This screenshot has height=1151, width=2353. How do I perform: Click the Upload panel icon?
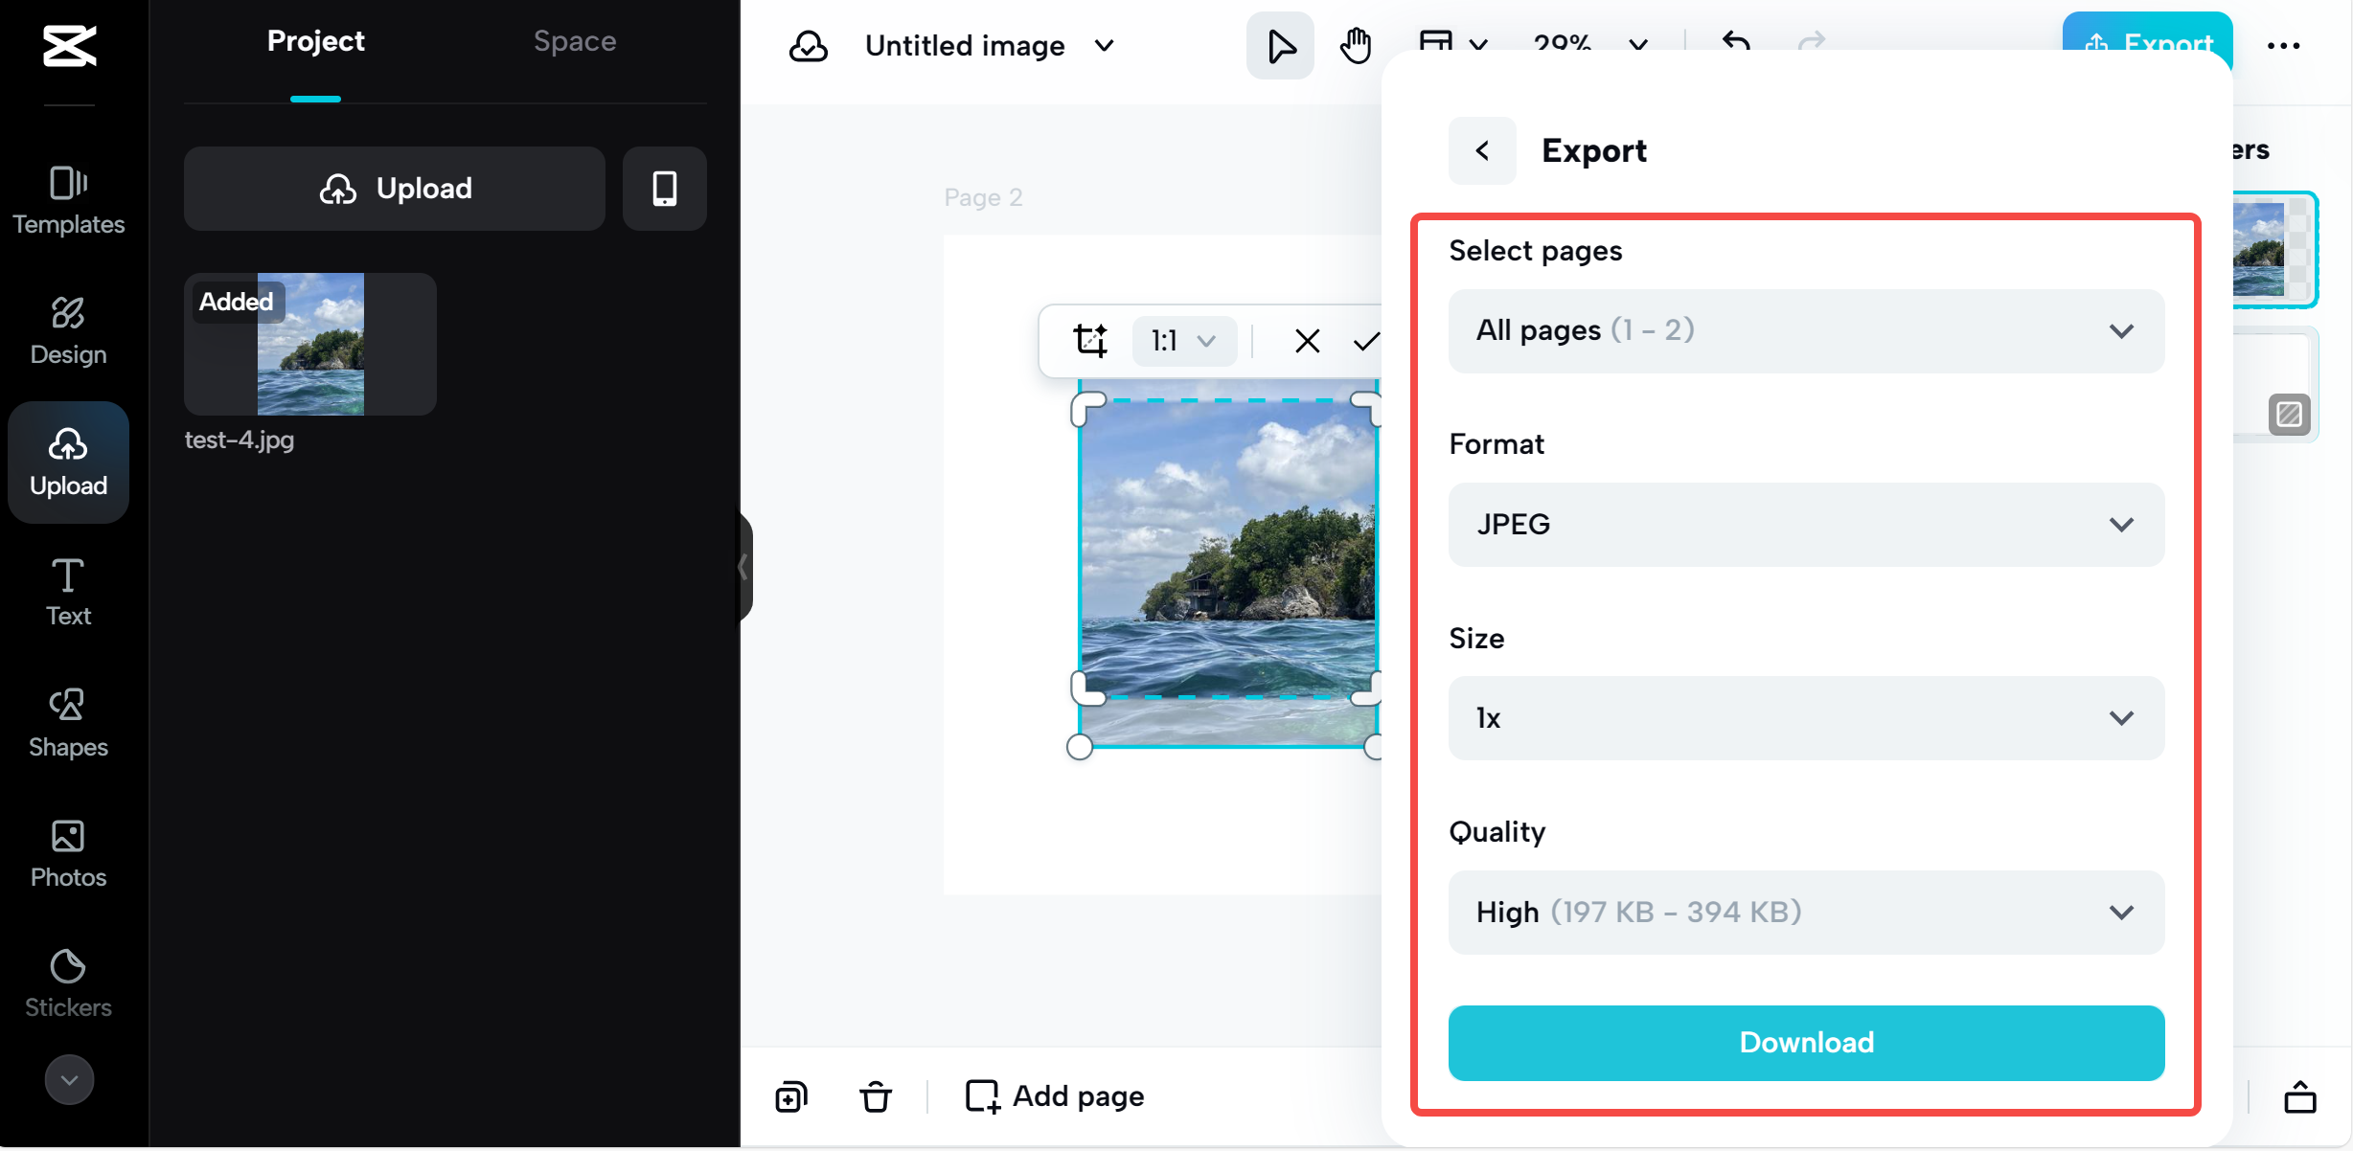point(67,463)
